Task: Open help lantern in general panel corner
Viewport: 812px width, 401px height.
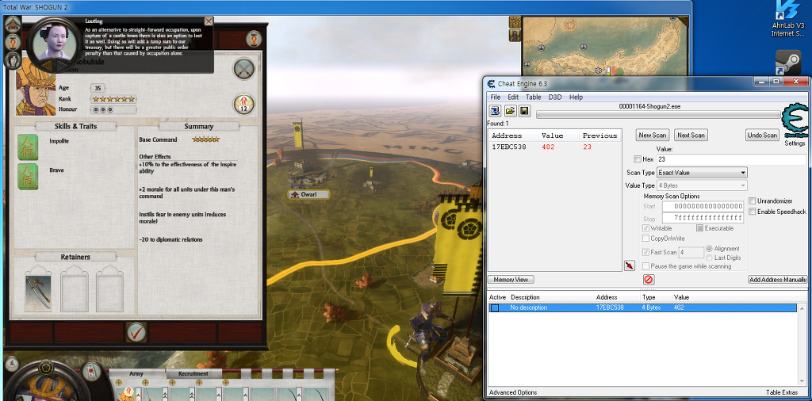Action: [x=253, y=39]
